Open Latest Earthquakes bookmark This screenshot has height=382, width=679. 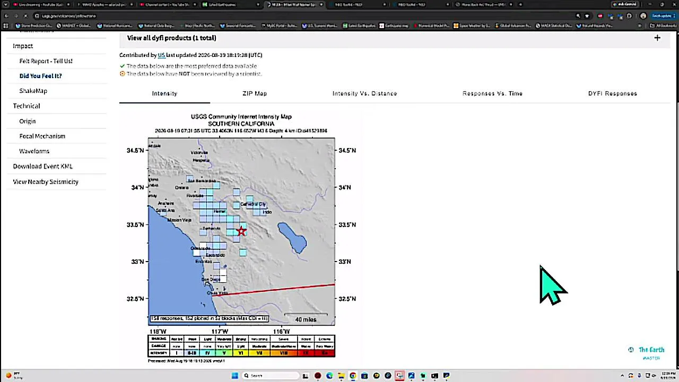point(360,25)
